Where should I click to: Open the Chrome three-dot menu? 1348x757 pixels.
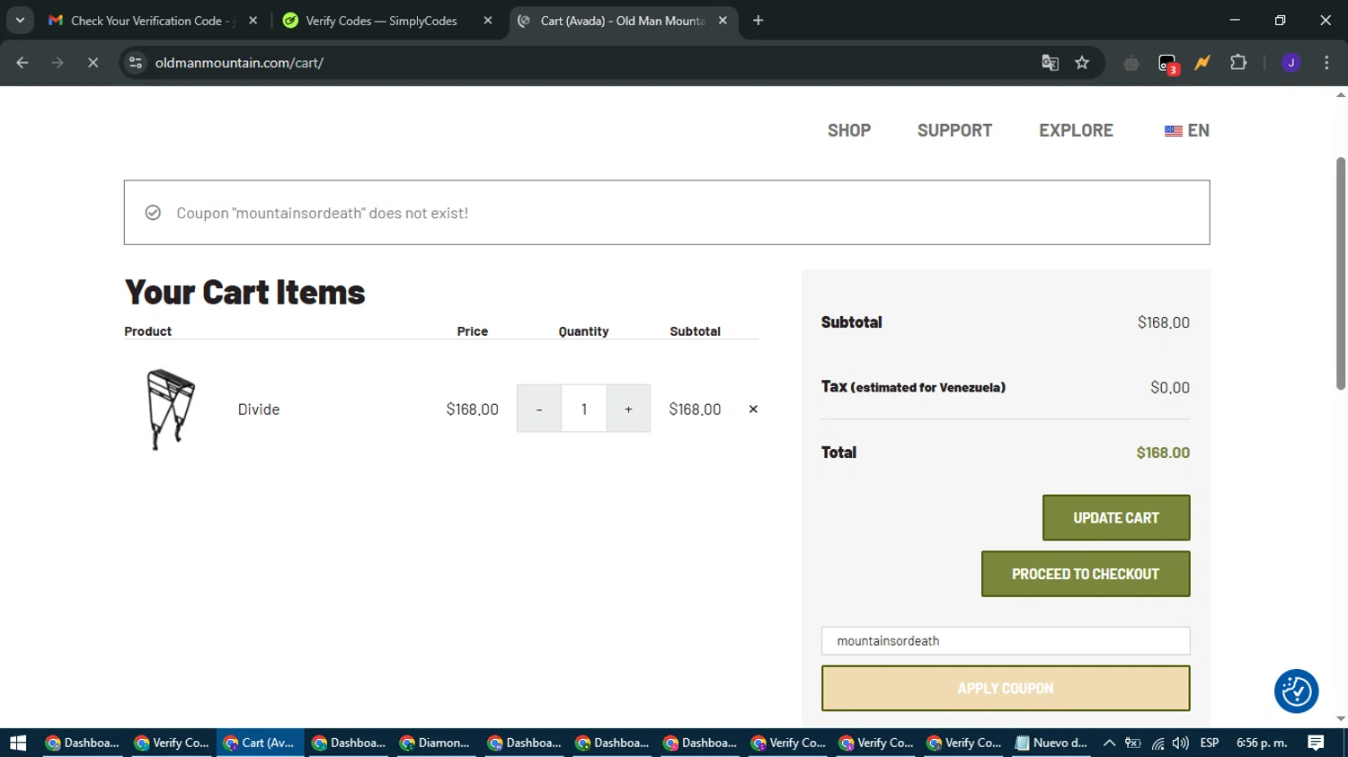click(1326, 63)
